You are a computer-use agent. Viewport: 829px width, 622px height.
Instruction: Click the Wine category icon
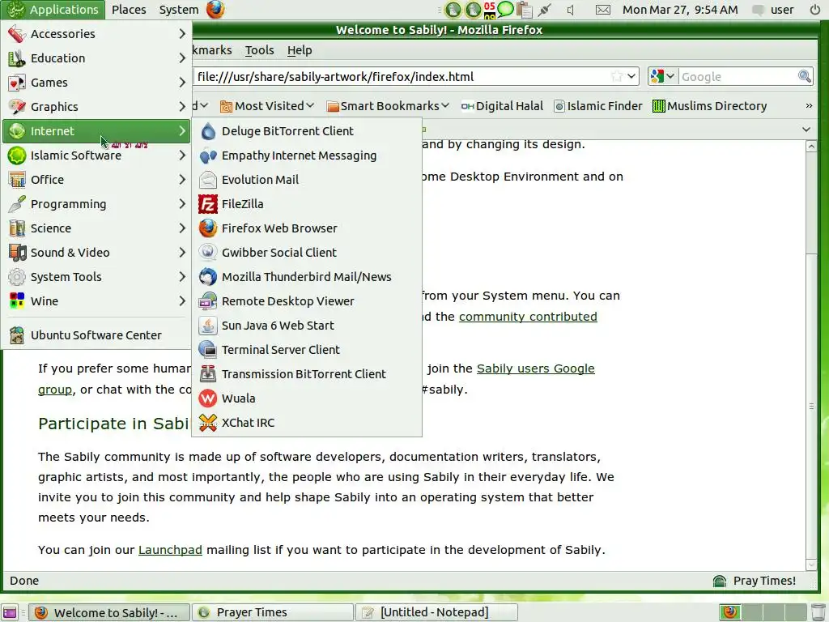tap(17, 301)
